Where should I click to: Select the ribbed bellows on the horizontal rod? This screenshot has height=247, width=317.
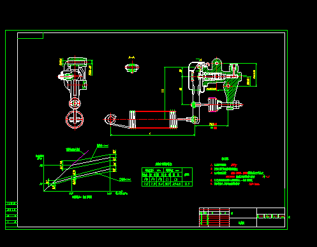tap(212, 104)
